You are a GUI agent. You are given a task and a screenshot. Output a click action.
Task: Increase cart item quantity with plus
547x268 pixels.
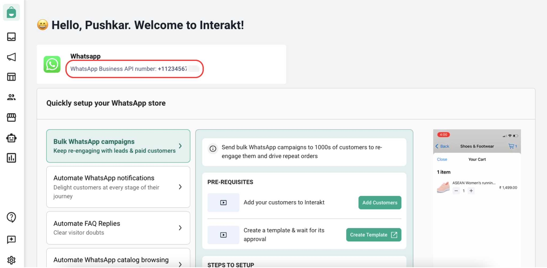[471, 191]
